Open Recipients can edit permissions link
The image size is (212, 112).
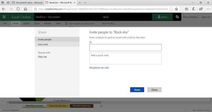(99, 68)
